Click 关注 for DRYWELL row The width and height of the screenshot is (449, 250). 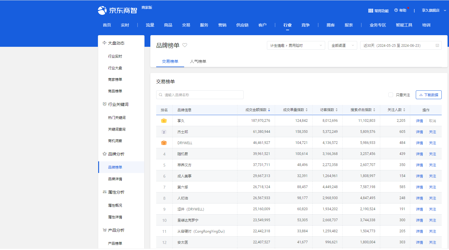click(x=432, y=143)
